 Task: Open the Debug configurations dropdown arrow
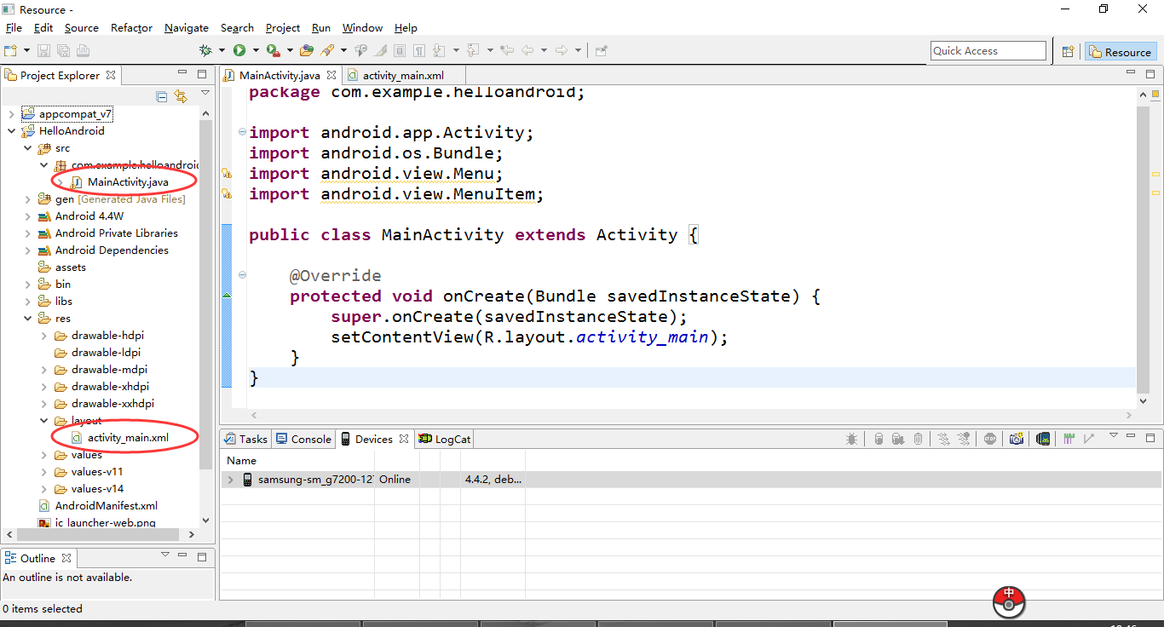tap(222, 51)
